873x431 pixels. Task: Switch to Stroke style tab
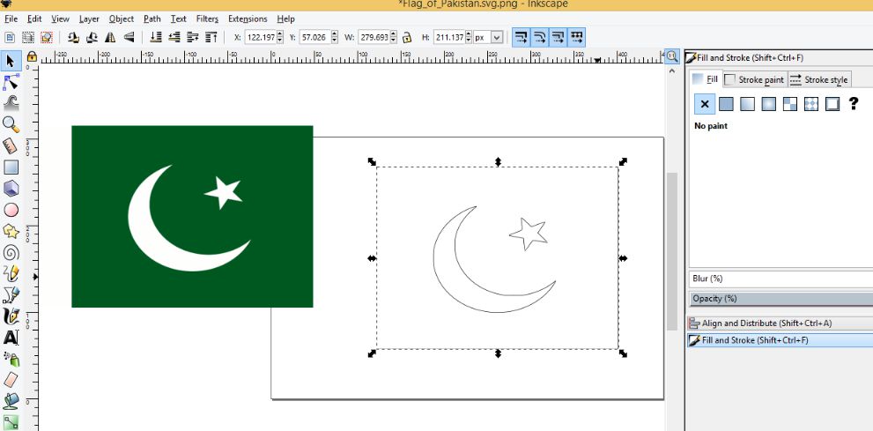(x=819, y=79)
